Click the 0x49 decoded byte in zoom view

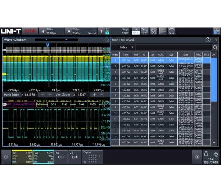[x=81, y=104]
